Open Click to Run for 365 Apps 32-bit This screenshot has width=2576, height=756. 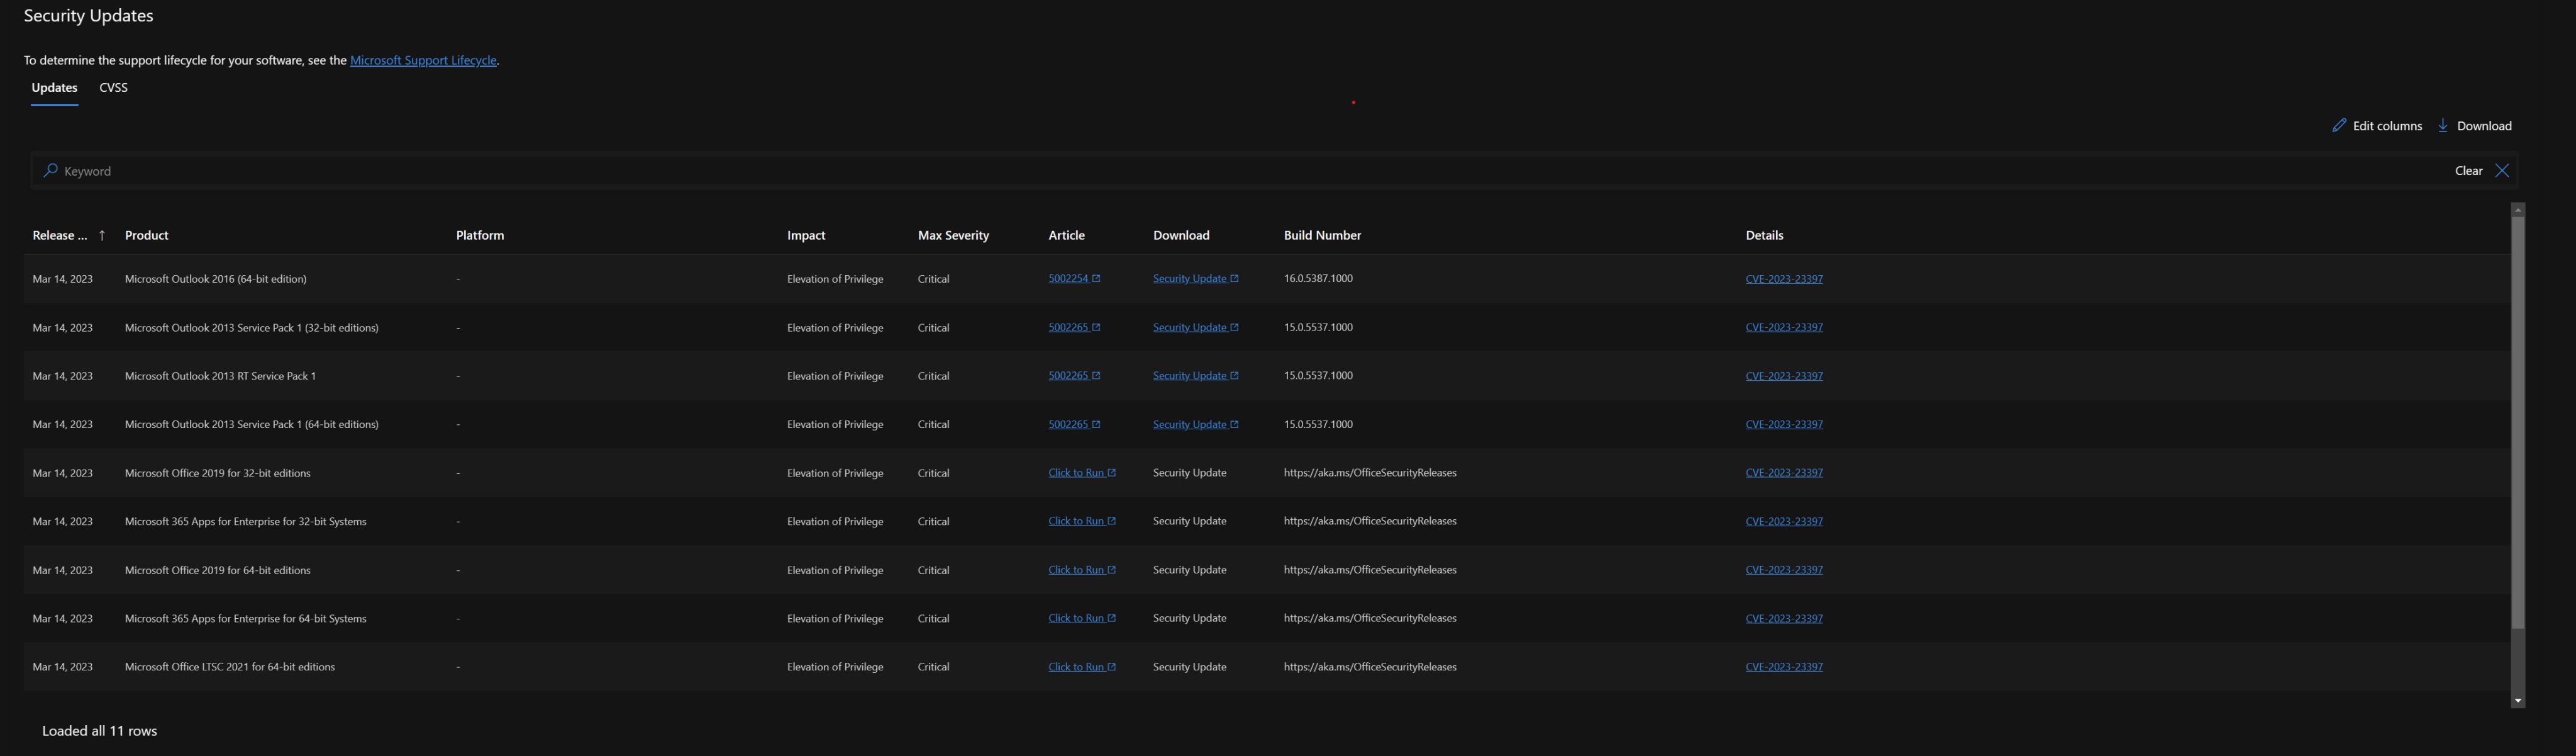(1076, 522)
